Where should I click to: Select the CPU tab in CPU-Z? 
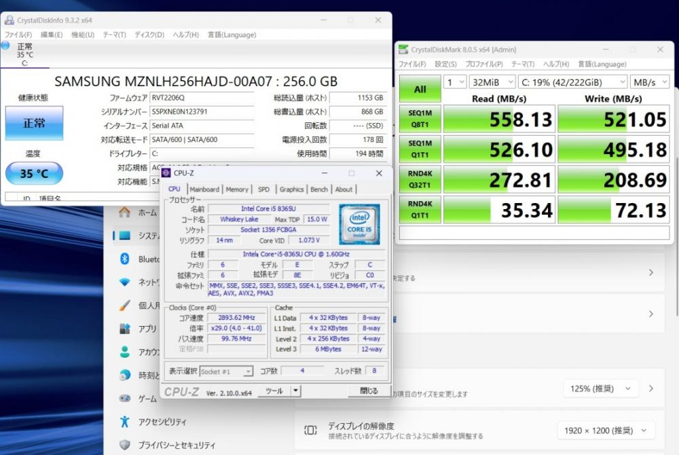coord(174,189)
